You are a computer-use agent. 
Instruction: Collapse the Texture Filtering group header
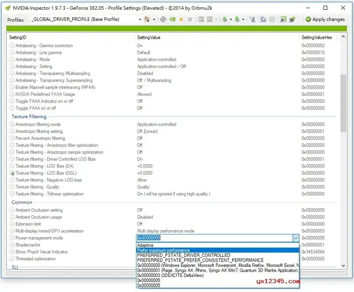click(x=29, y=116)
